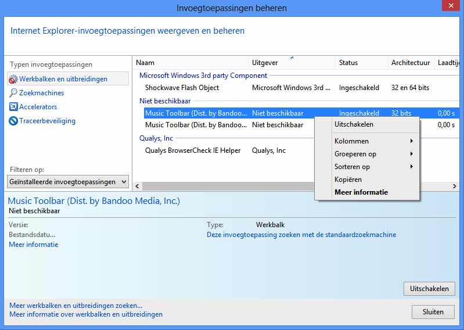Open the Meer informatie link under Bestandsdatum
This screenshot has width=464, height=330.
(34, 245)
